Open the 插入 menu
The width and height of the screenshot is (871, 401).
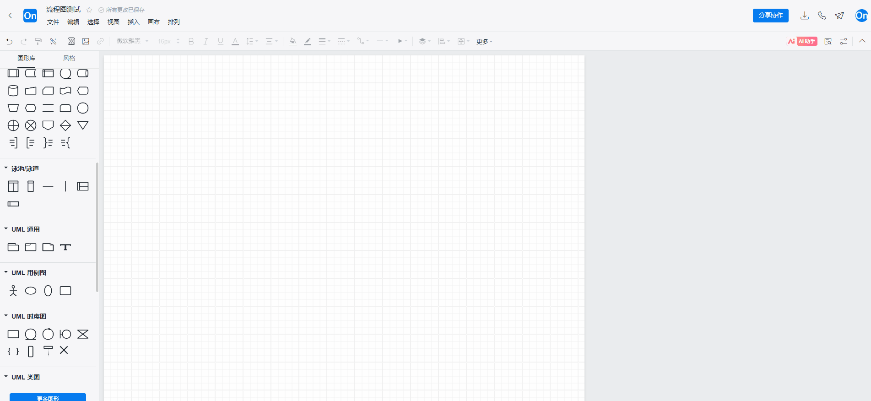133,22
